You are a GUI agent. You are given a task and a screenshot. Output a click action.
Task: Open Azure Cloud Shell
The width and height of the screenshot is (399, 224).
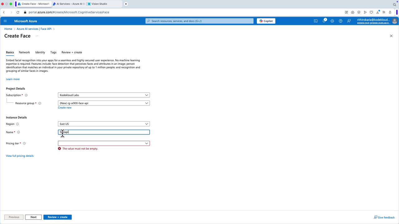[x=316, y=21]
